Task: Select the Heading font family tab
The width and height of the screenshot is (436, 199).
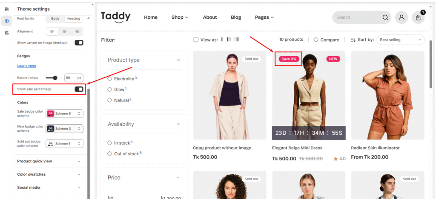Action: [x=73, y=19]
